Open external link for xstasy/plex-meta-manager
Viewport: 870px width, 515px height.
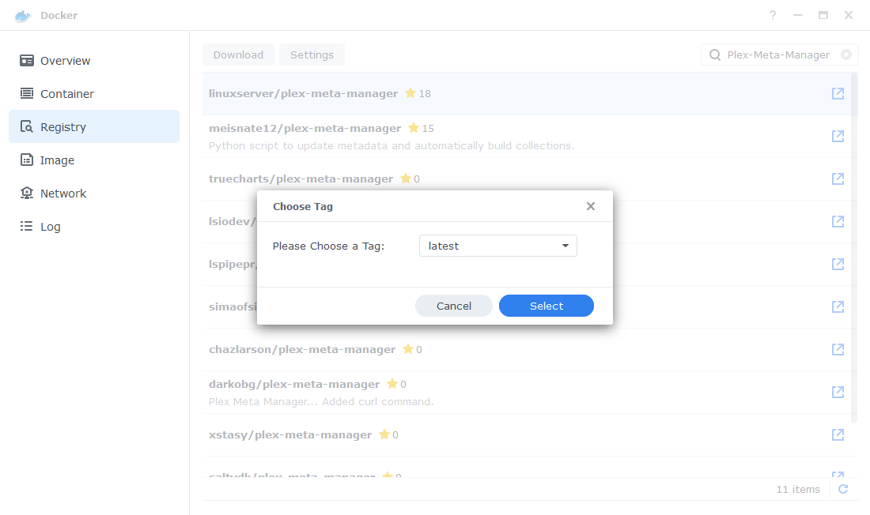coord(838,435)
